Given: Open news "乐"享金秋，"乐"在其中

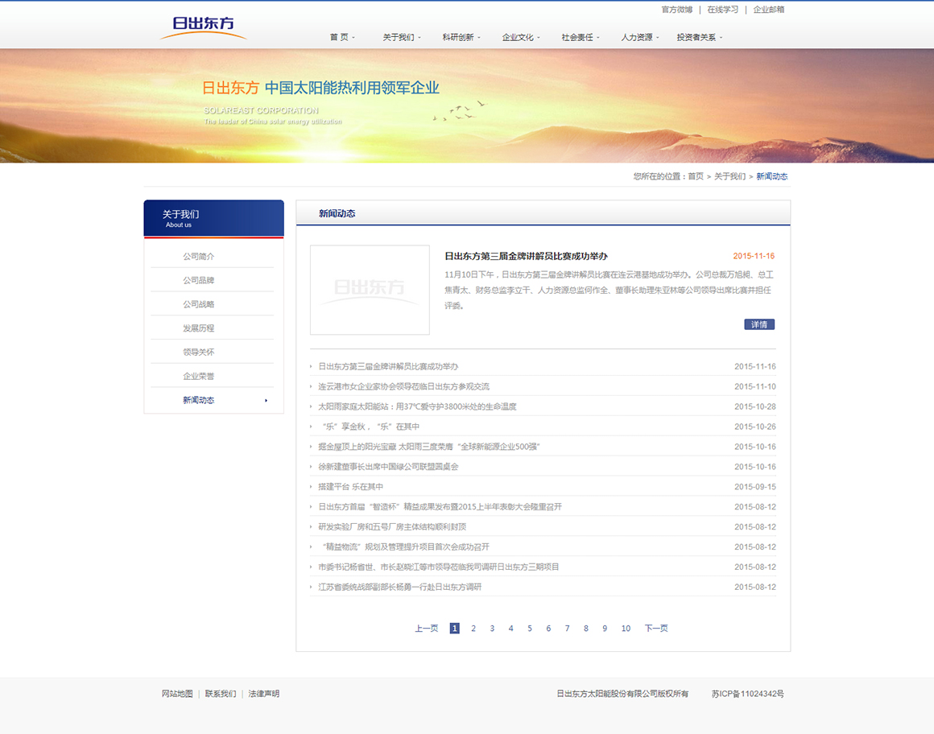Looking at the screenshot, I should pos(370,427).
